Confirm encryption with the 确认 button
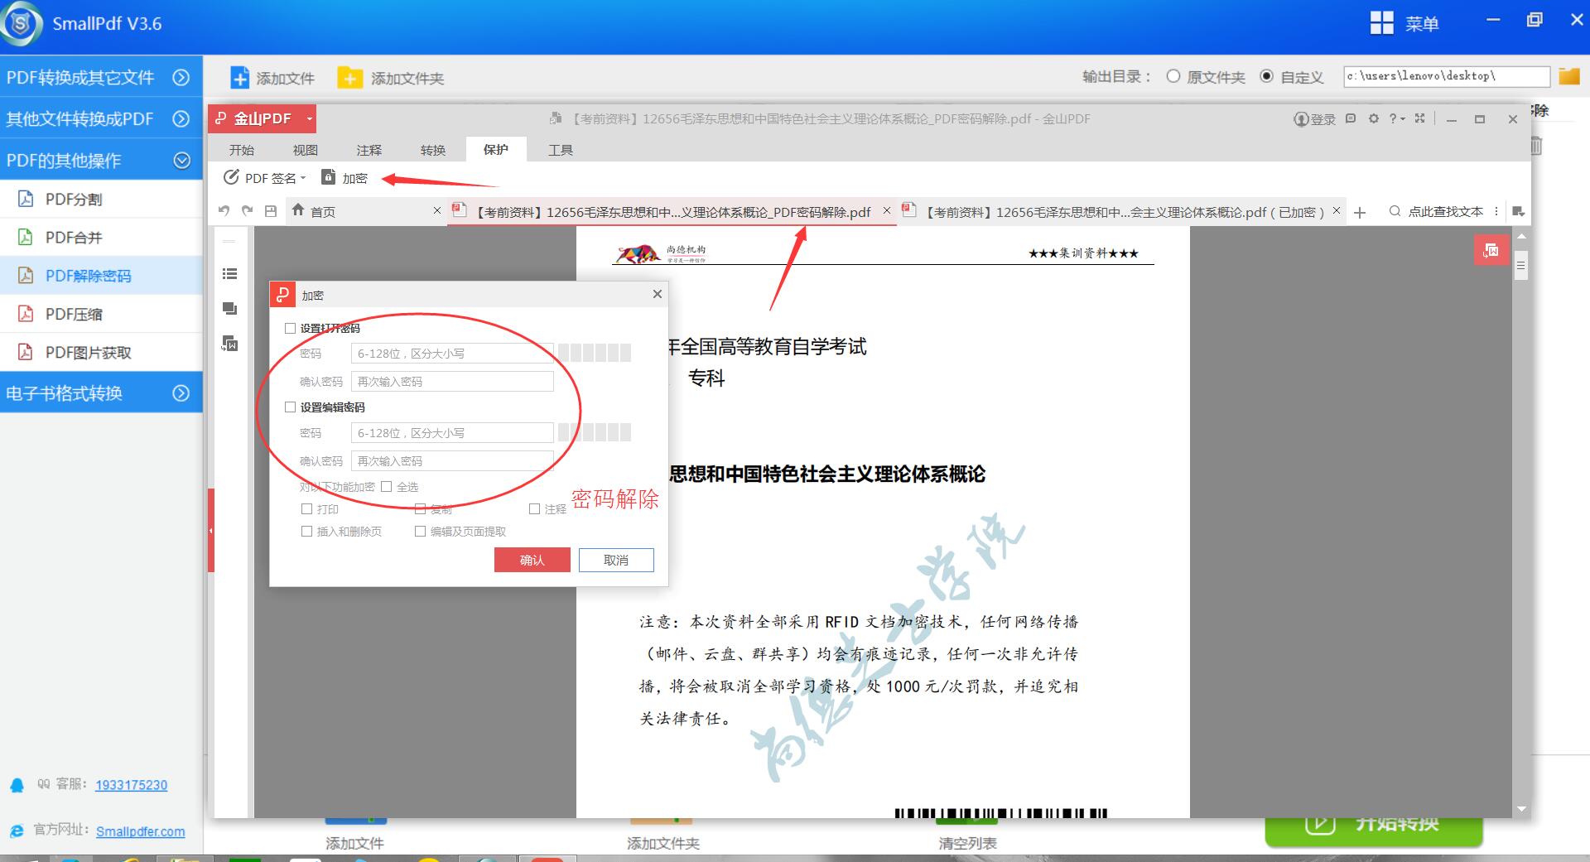The image size is (1590, 862). (532, 560)
